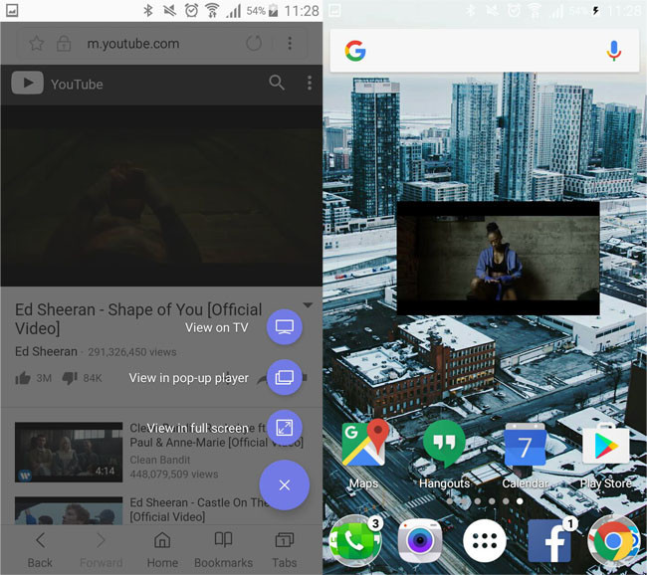Expand video description arrow

pos(308,304)
